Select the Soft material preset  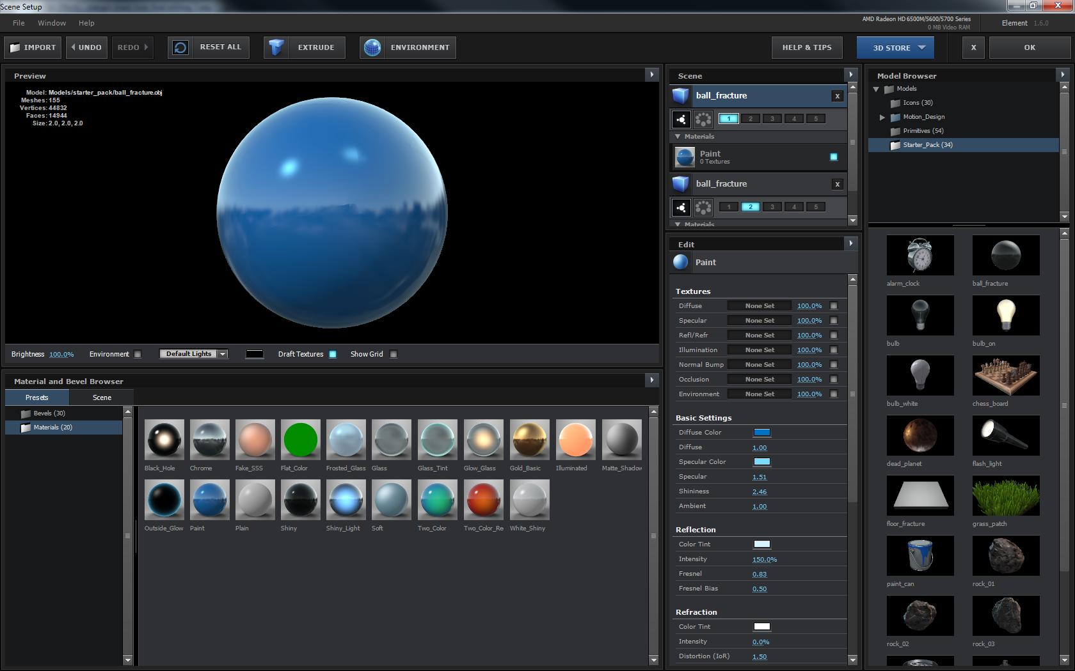coord(392,500)
